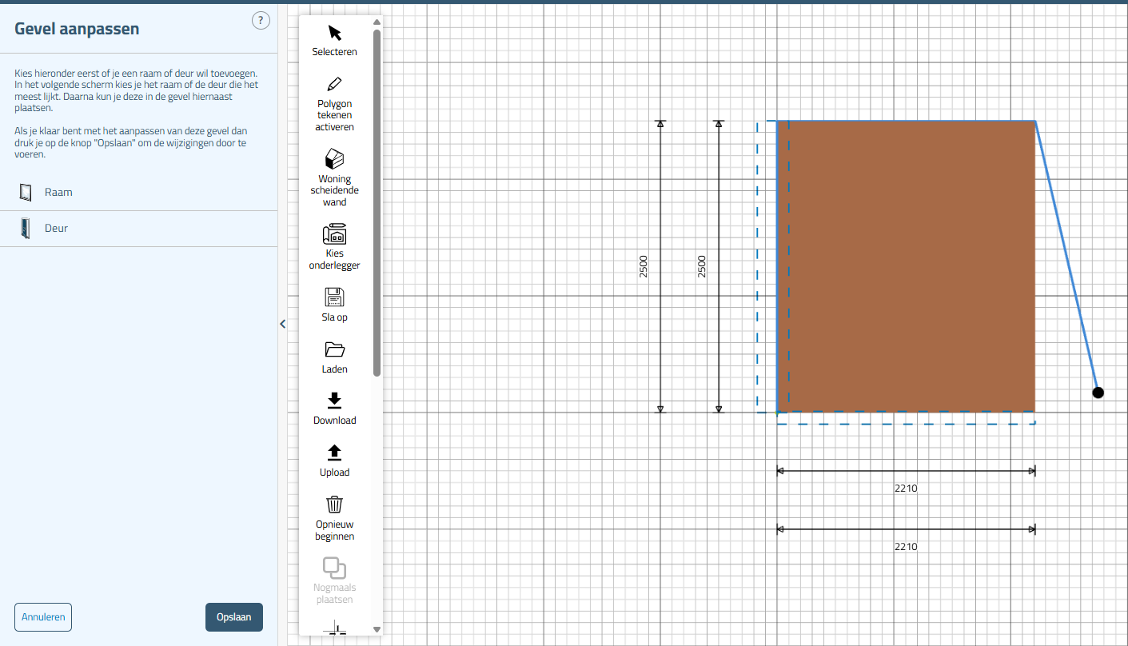This screenshot has height=646, width=1128.
Task: Select the arrow Selecteren tool
Action: (334, 34)
